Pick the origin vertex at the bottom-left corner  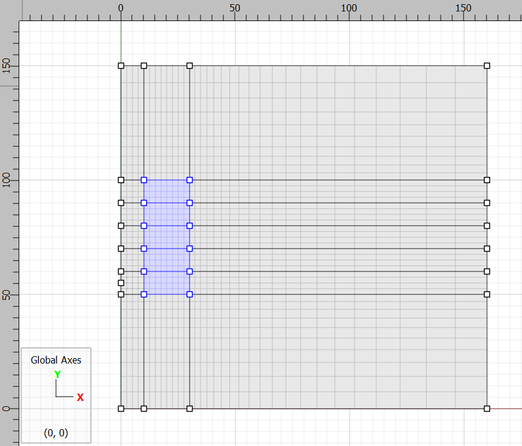pyautogui.click(x=121, y=409)
